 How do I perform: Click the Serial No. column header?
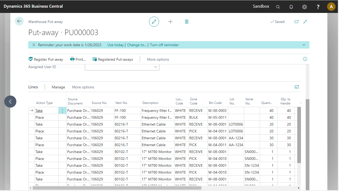click(x=249, y=101)
